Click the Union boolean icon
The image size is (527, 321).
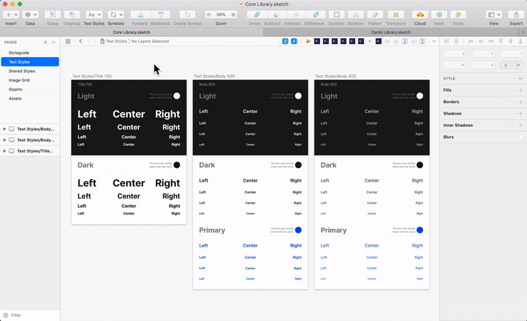[256, 14]
